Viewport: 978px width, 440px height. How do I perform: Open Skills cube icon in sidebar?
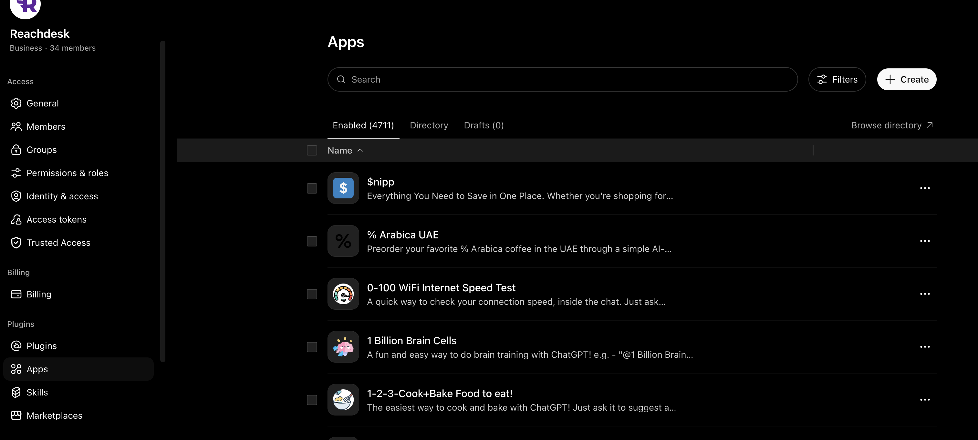click(16, 392)
